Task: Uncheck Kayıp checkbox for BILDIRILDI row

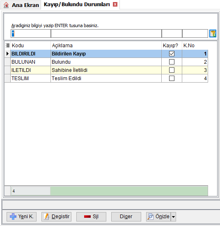Action: point(172,53)
